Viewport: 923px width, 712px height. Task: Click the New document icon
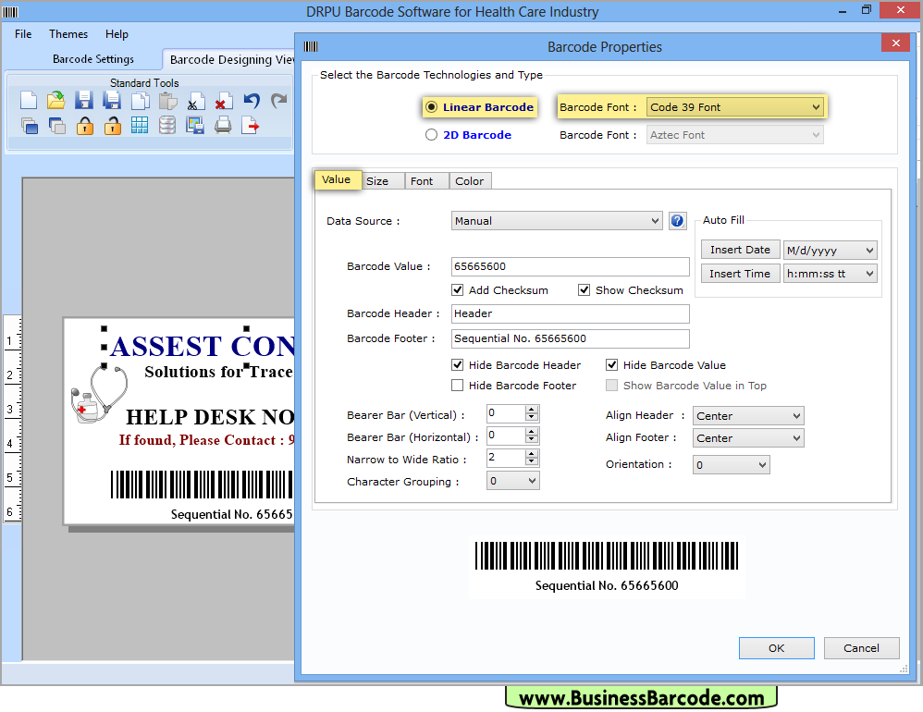29,101
